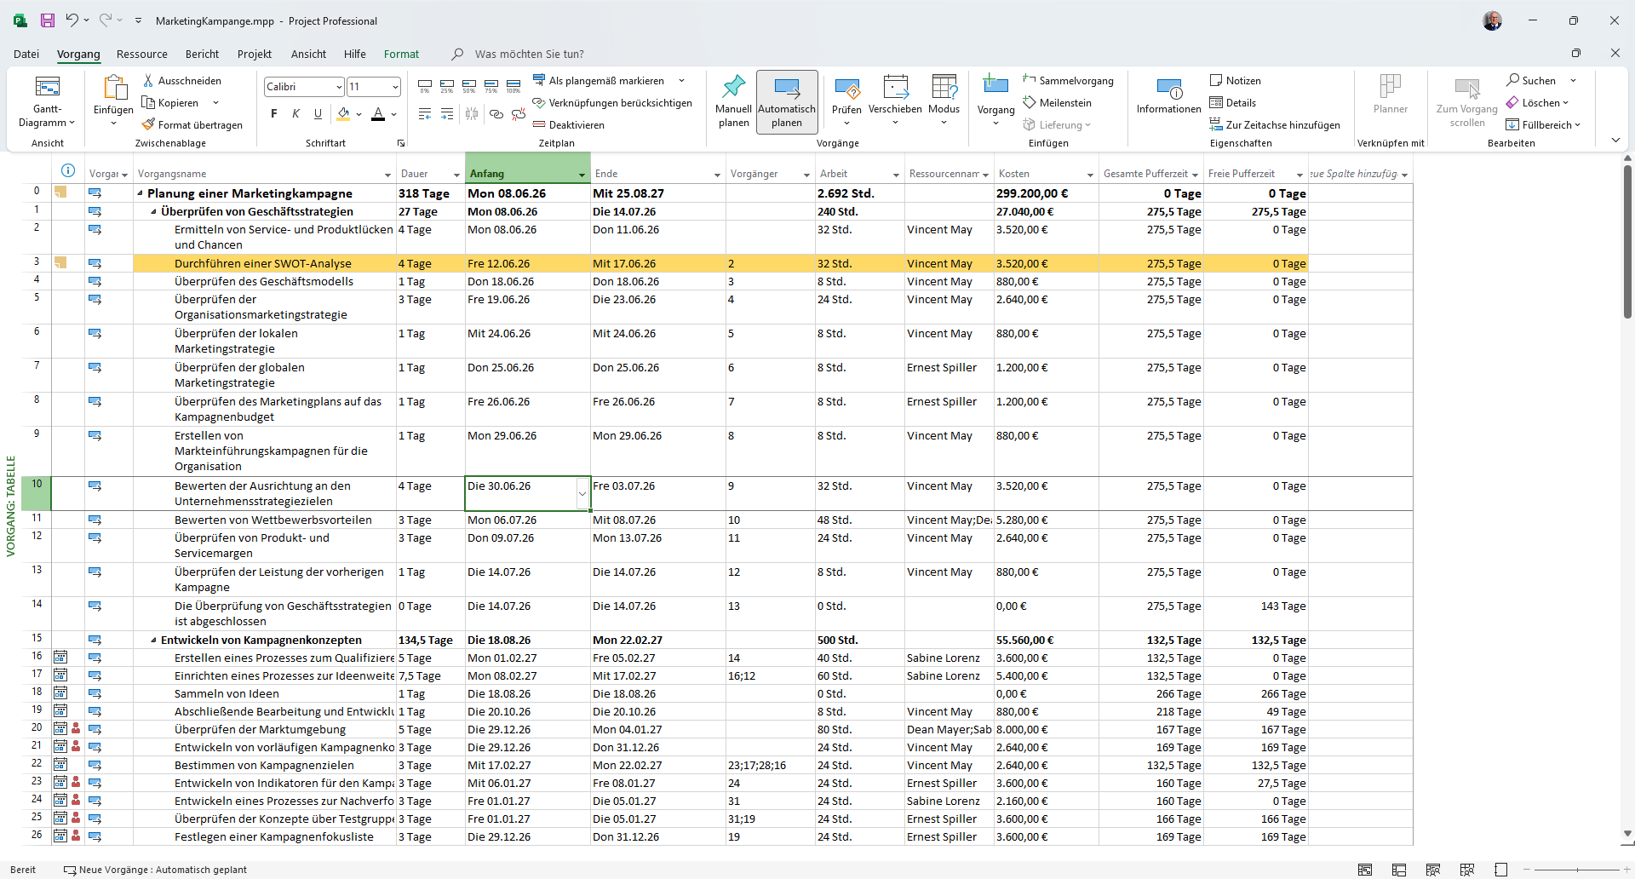Toggle bold formatting button
The height and width of the screenshot is (879, 1635).
273,113
